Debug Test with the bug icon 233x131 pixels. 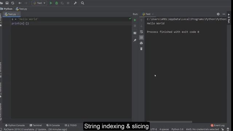pyautogui.click(x=57, y=3)
